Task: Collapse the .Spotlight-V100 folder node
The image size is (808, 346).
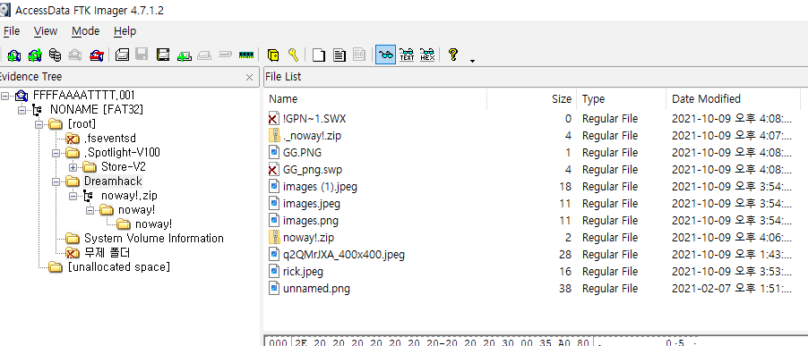Action: point(56,153)
